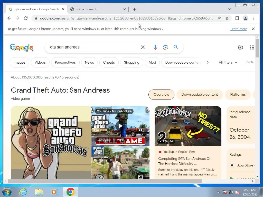Show more filter chips with right arrow
Image resolution: width=263 pixels, height=197 pixels.
pos(208,62)
